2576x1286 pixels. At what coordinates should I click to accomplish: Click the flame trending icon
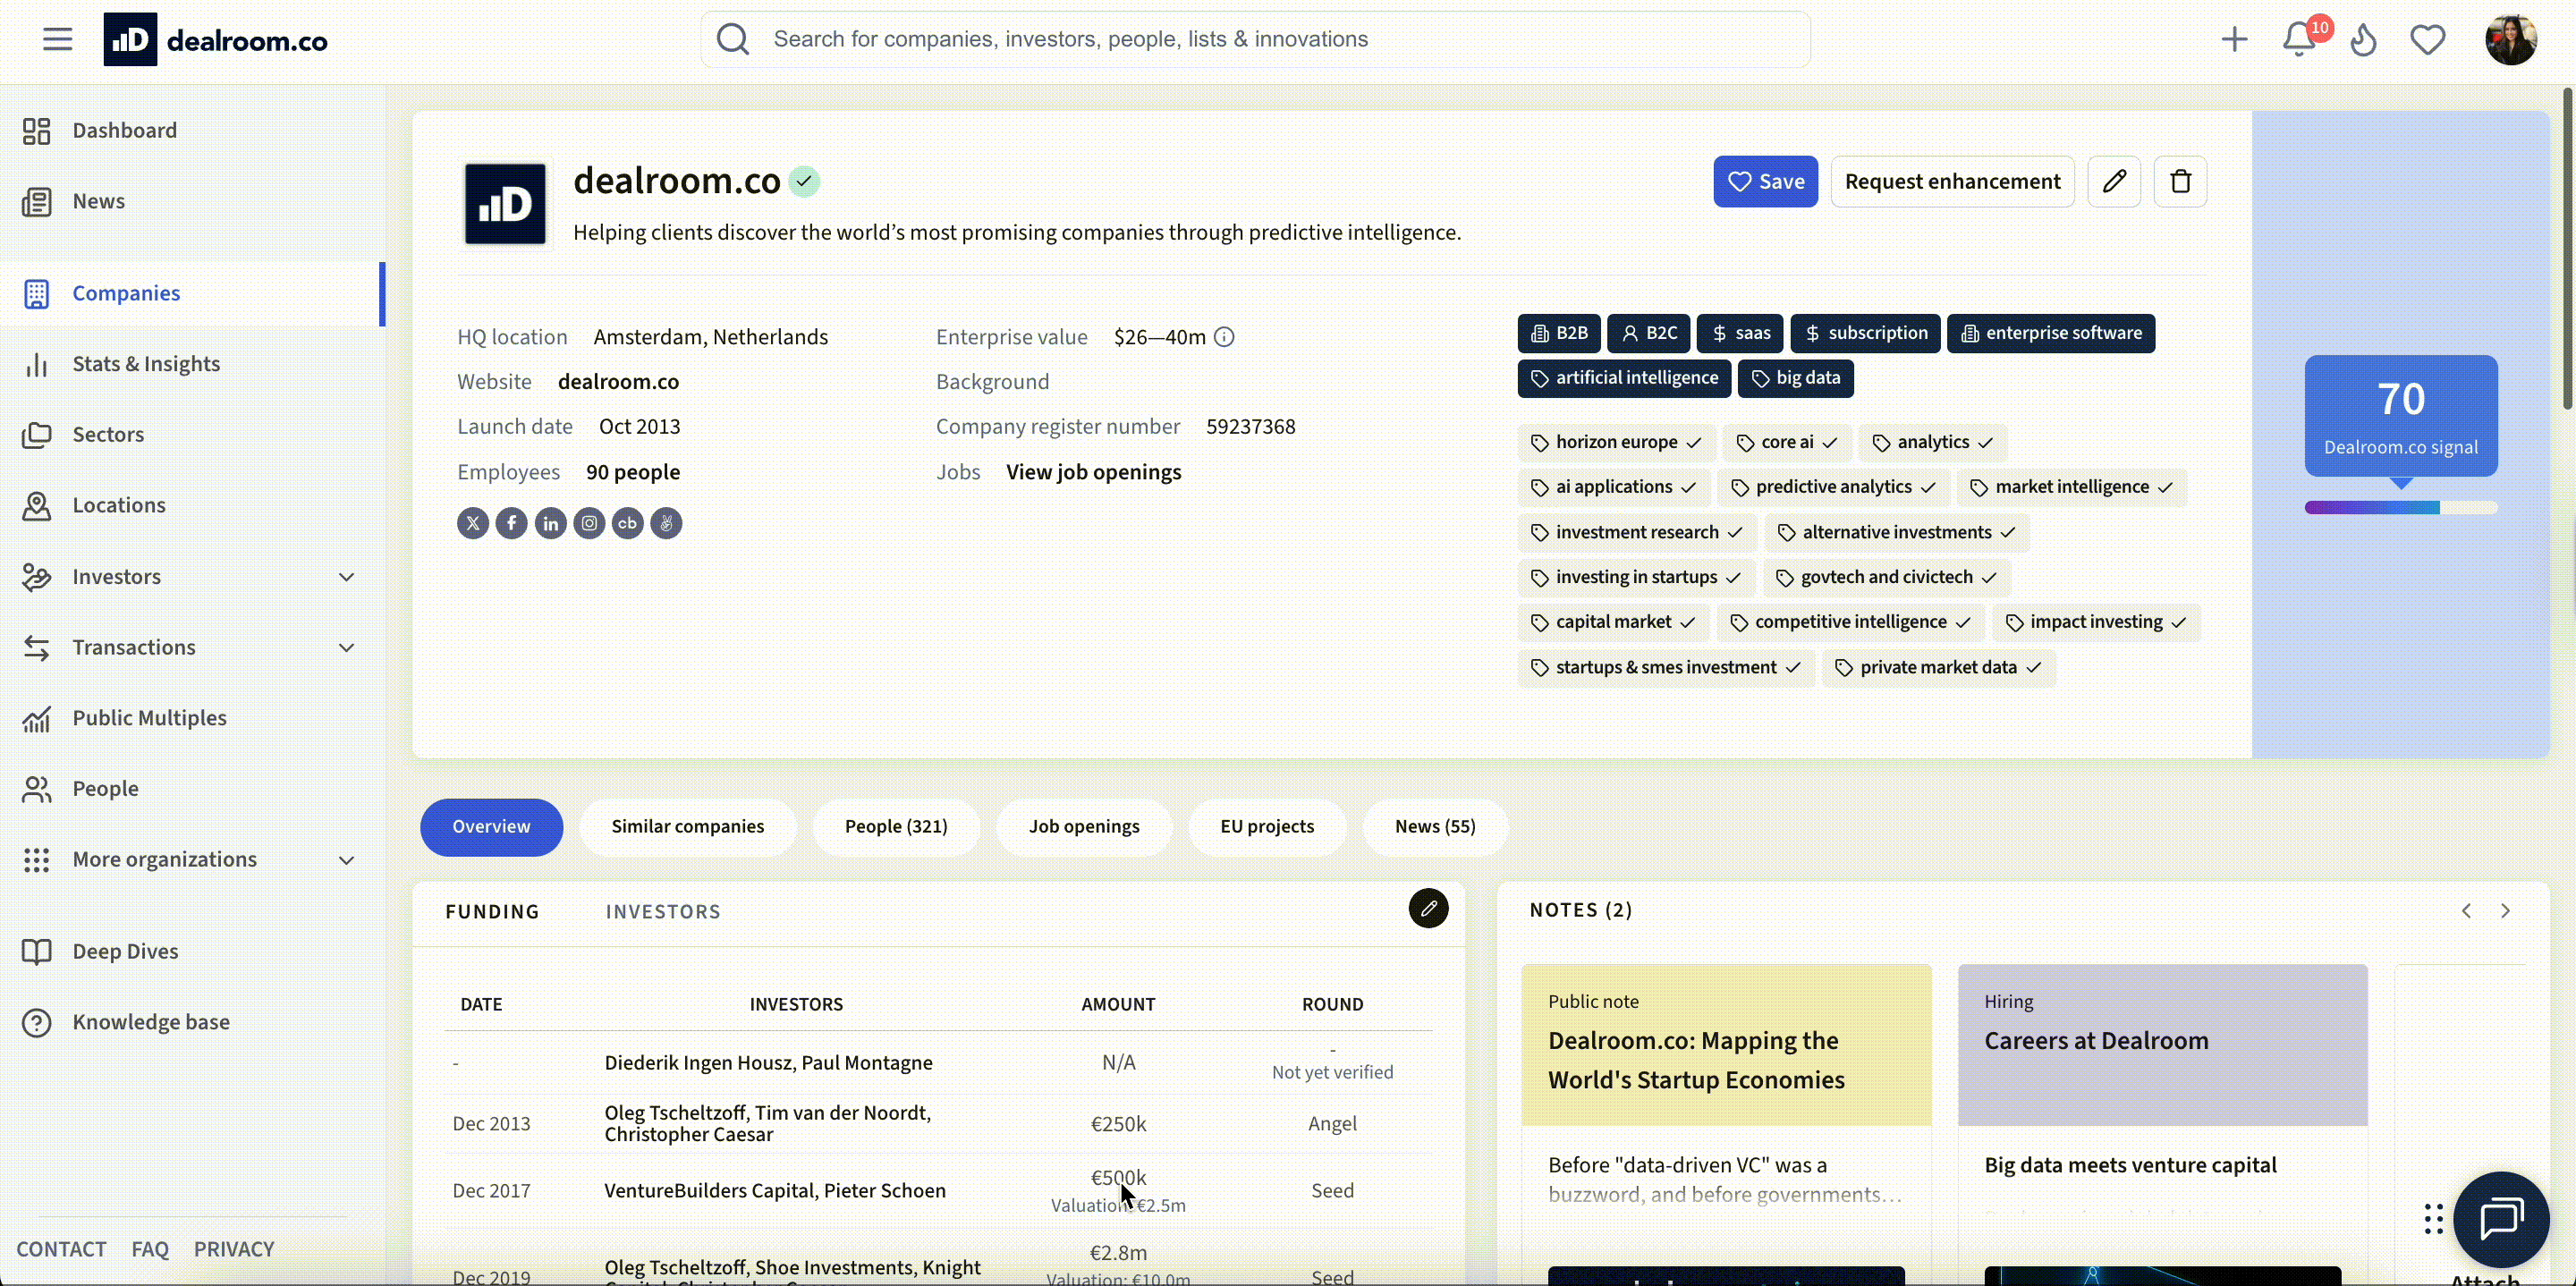tap(2363, 40)
